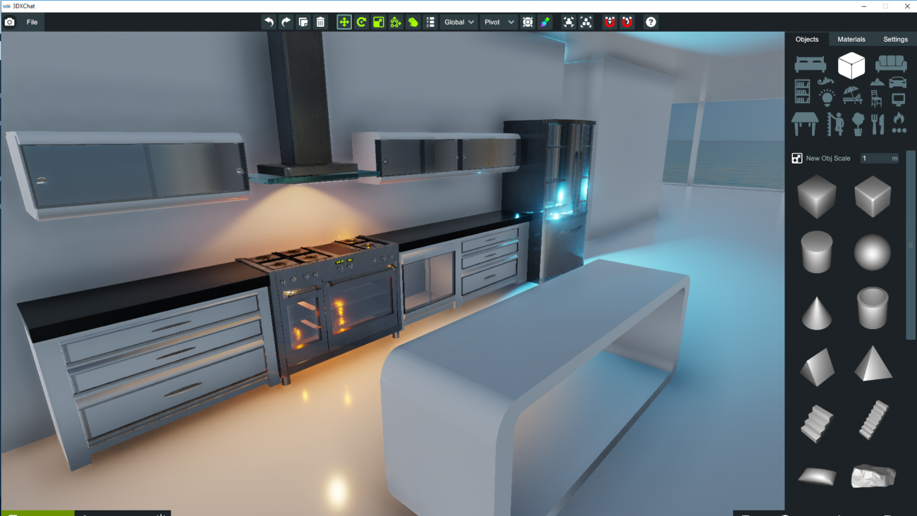Open help with the question mark icon
The image size is (917, 516).
651,22
